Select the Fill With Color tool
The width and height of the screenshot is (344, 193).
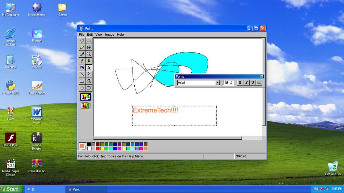89,47
